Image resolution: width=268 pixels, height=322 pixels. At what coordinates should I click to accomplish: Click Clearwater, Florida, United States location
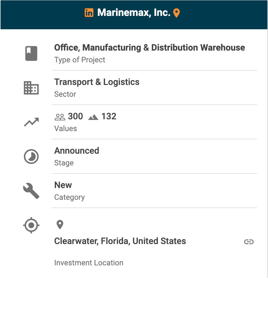click(120, 241)
